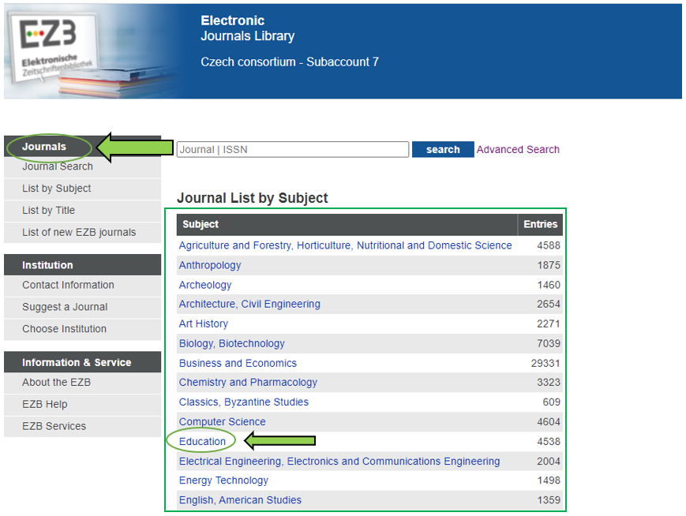Select List by Title
The width and height of the screenshot is (686, 516).
coord(49,211)
